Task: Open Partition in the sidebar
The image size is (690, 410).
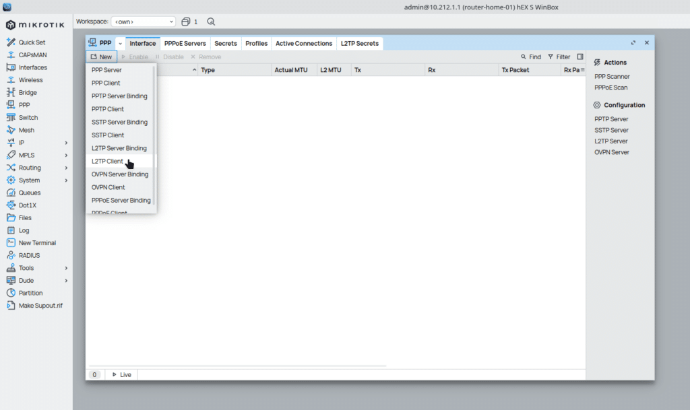Action: coord(30,293)
